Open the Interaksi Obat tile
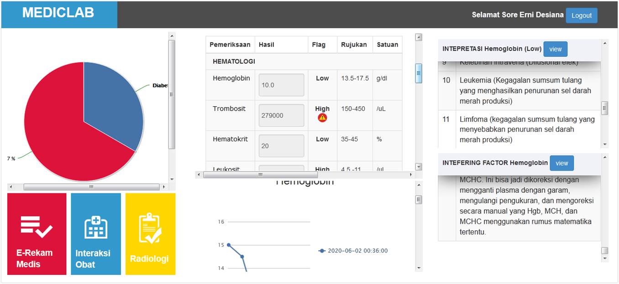Screen dimensions: 619x284 click(x=96, y=234)
